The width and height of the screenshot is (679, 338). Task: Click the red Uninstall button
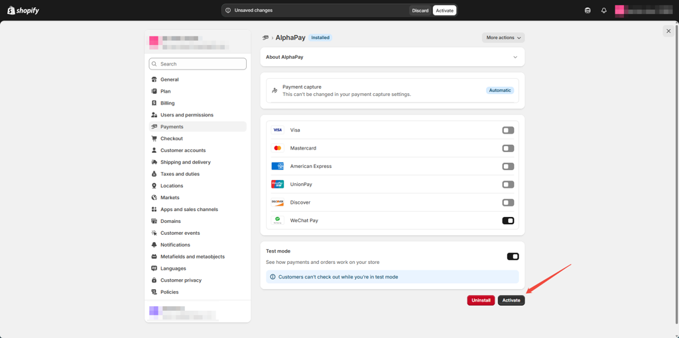click(481, 300)
